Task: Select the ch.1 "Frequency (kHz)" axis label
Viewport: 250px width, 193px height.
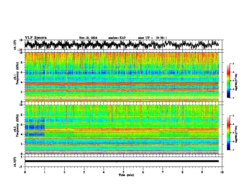Action: click(x=17, y=73)
